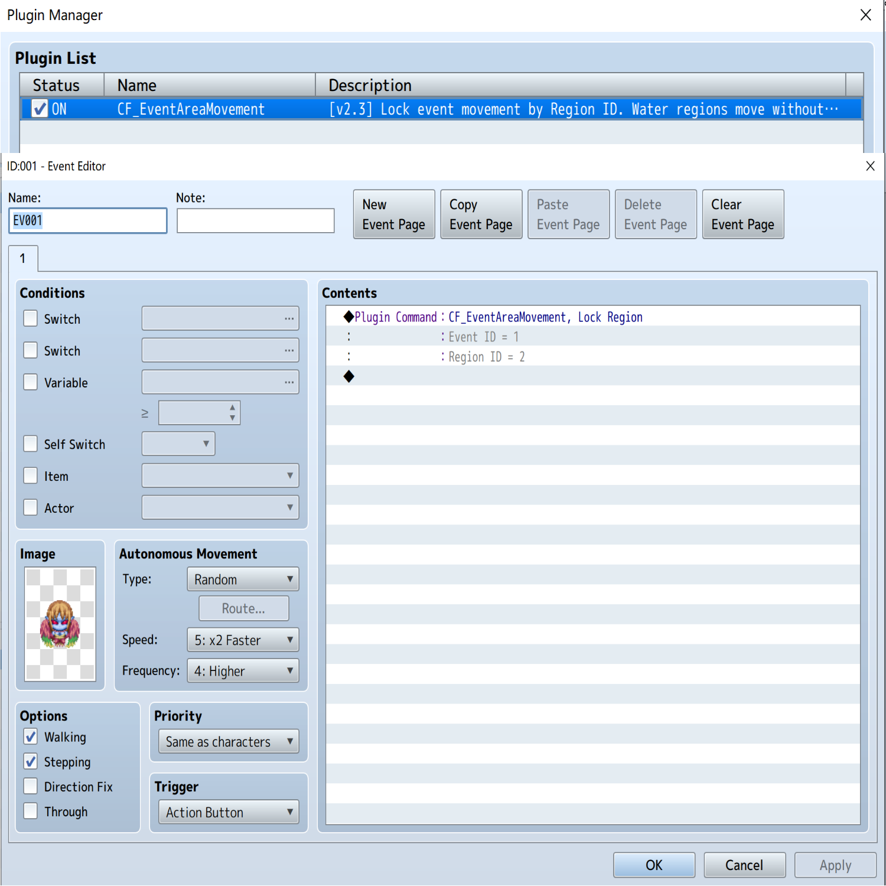Select CF_EventAreaMovement row in Plugin List
The width and height of the screenshot is (886, 886).
point(441,109)
